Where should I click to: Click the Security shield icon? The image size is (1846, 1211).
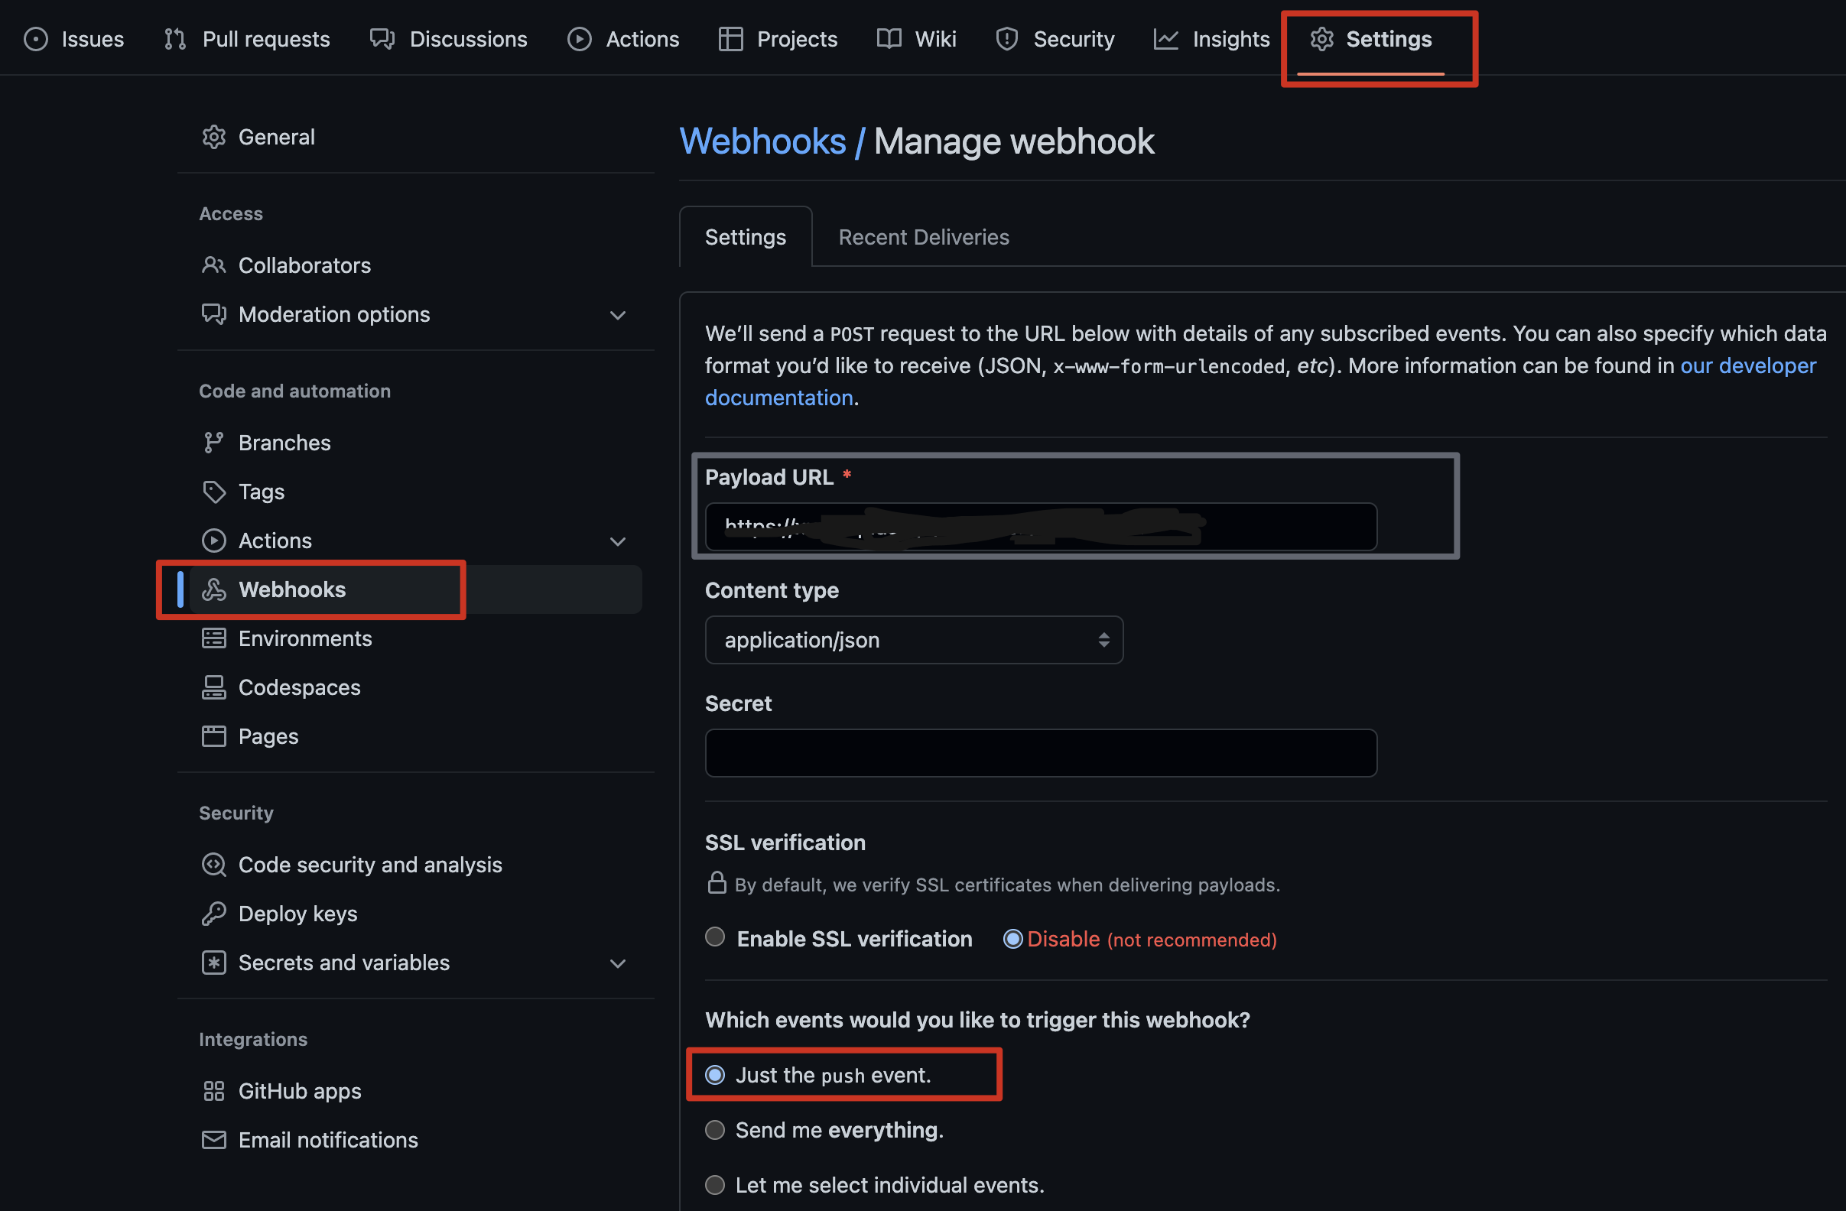click(x=1007, y=39)
